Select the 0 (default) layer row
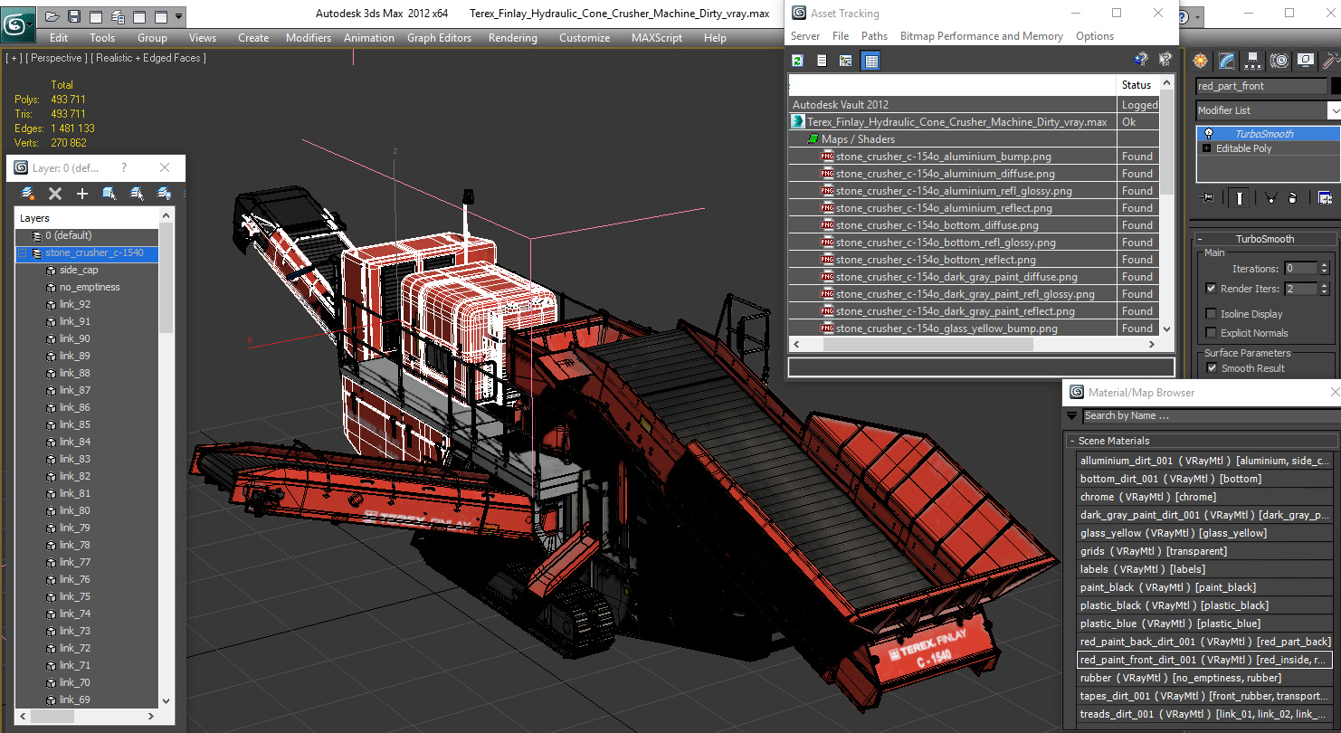Viewport: 1341px width, 733px height. point(88,235)
